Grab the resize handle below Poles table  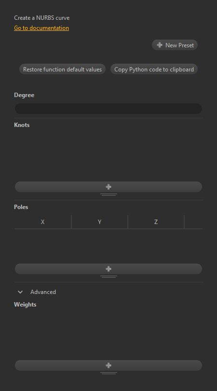pos(108,277)
